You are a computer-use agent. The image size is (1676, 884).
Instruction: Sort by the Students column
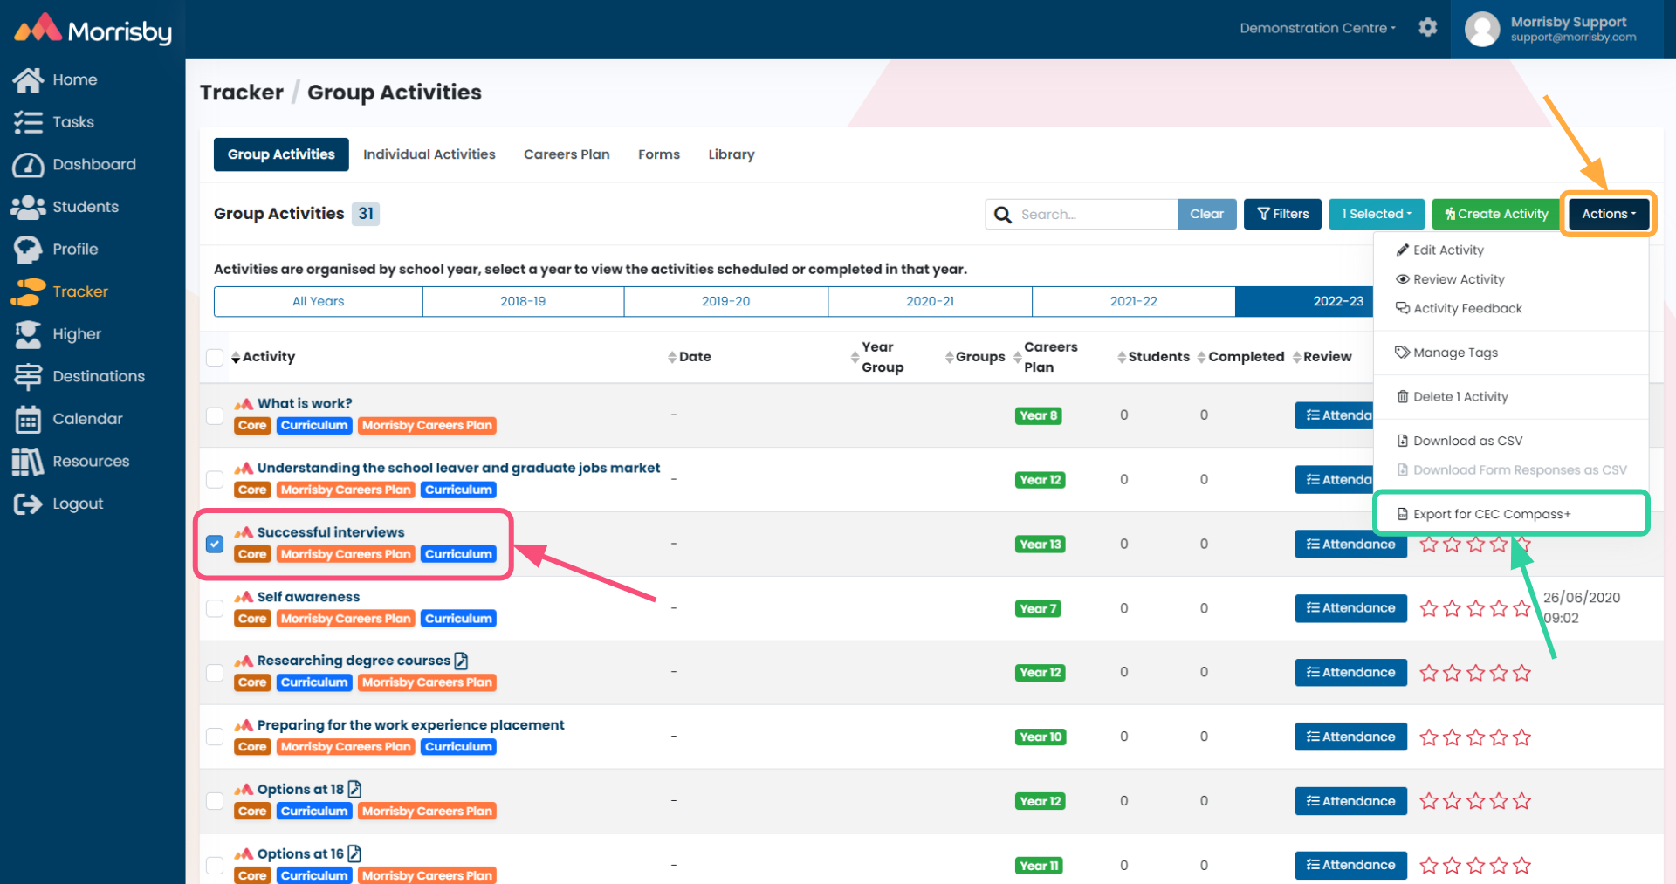[x=1153, y=357]
